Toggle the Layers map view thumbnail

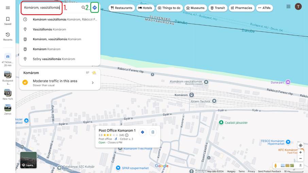(x=28, y=160)
